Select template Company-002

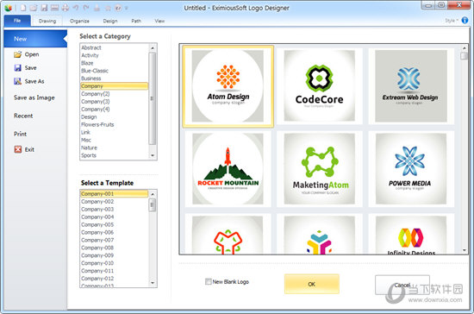tap(115, 202)
